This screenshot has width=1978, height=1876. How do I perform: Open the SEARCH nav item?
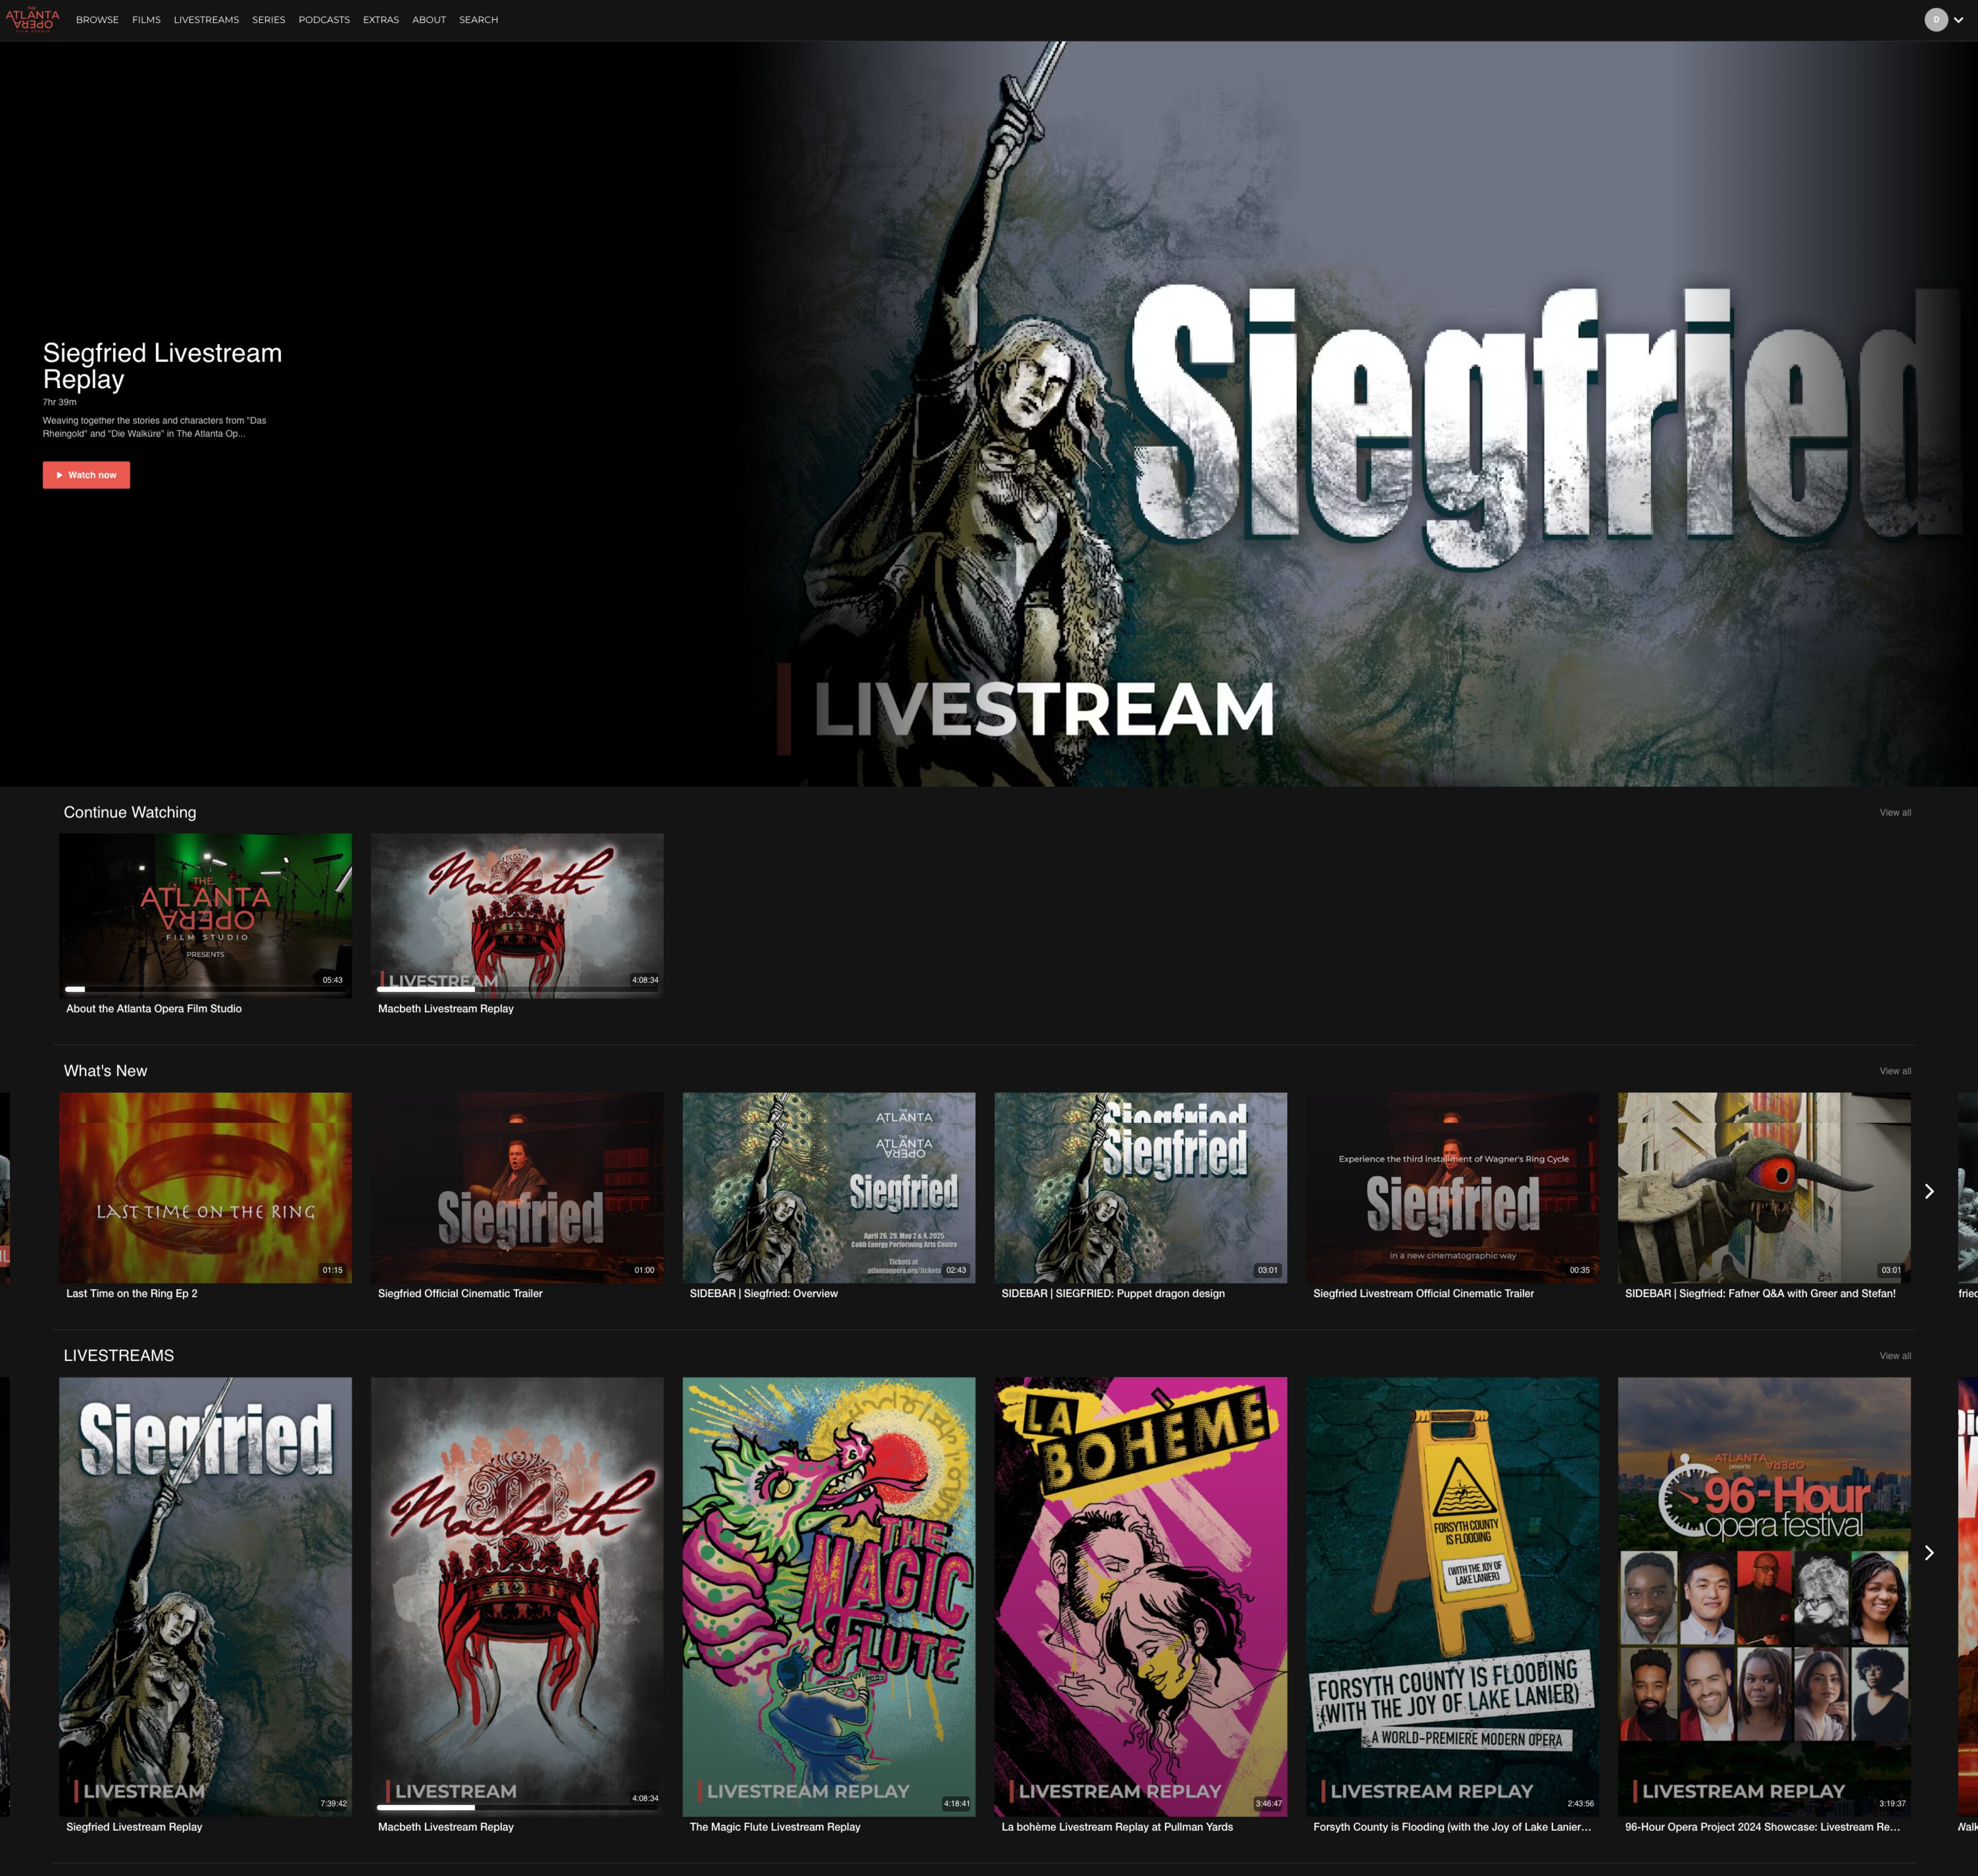(x=478, y=20)
